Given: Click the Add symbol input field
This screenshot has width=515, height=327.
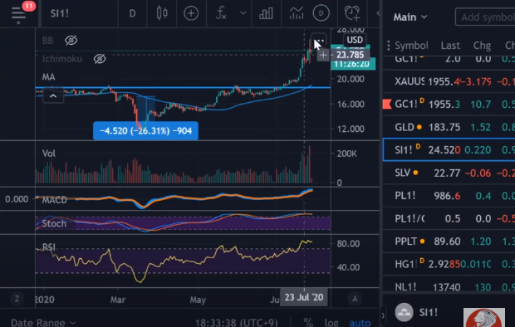Looking at the screenshot, I should (485, 17).
